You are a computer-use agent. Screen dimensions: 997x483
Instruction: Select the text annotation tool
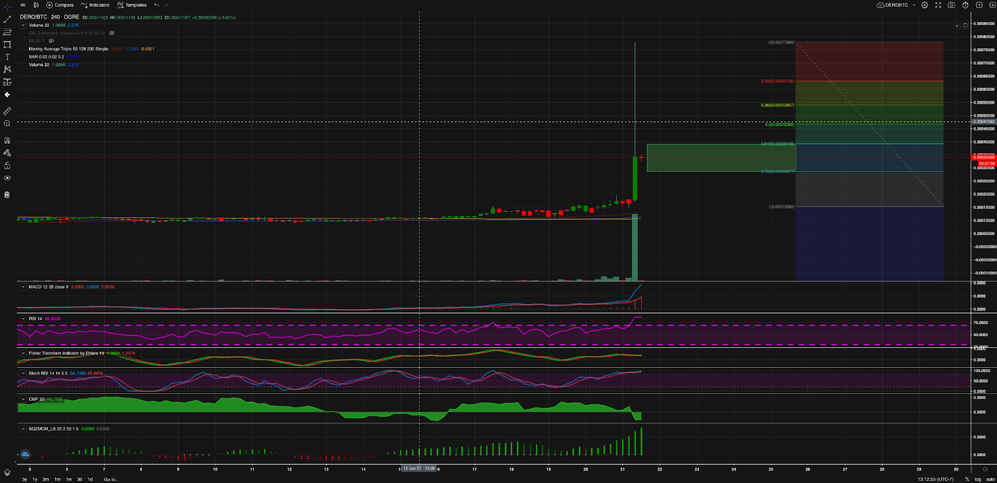coord(7,57)
